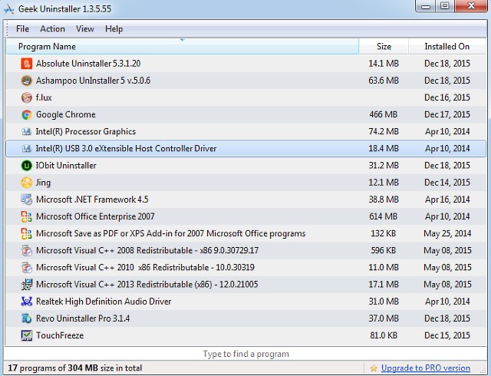Select Intel(R) USB 3.0 eXtensible Host Controller Driver
Screen dimensions: 491x376
point(126,149)
